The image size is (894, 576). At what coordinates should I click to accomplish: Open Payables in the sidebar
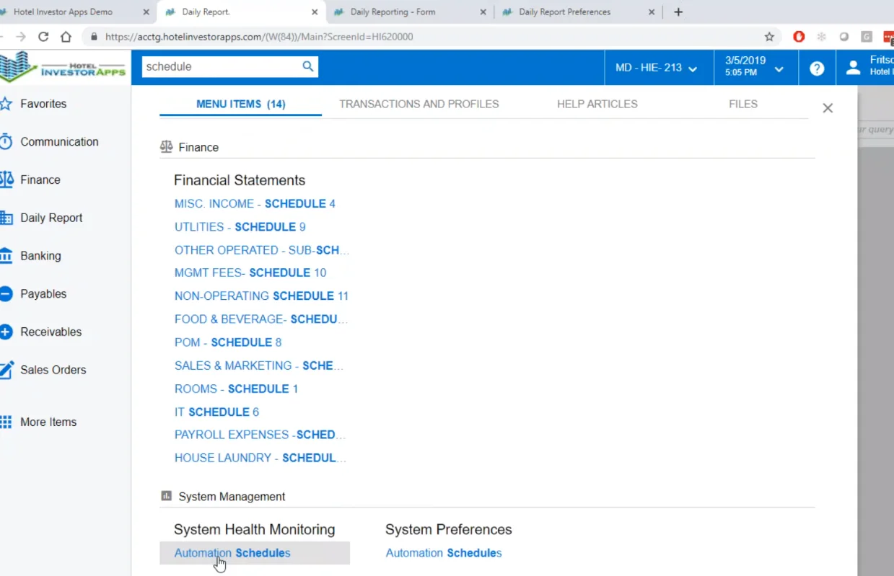pyautogui.click(x=43, y=294)
